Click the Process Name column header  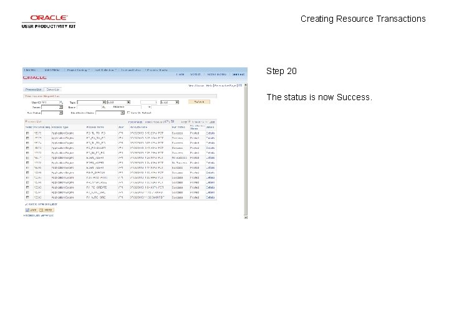click(x=95, y=127)
